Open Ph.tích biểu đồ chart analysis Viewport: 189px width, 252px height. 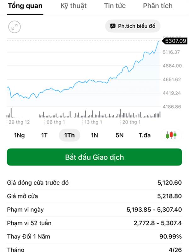(x=133, y=26)
